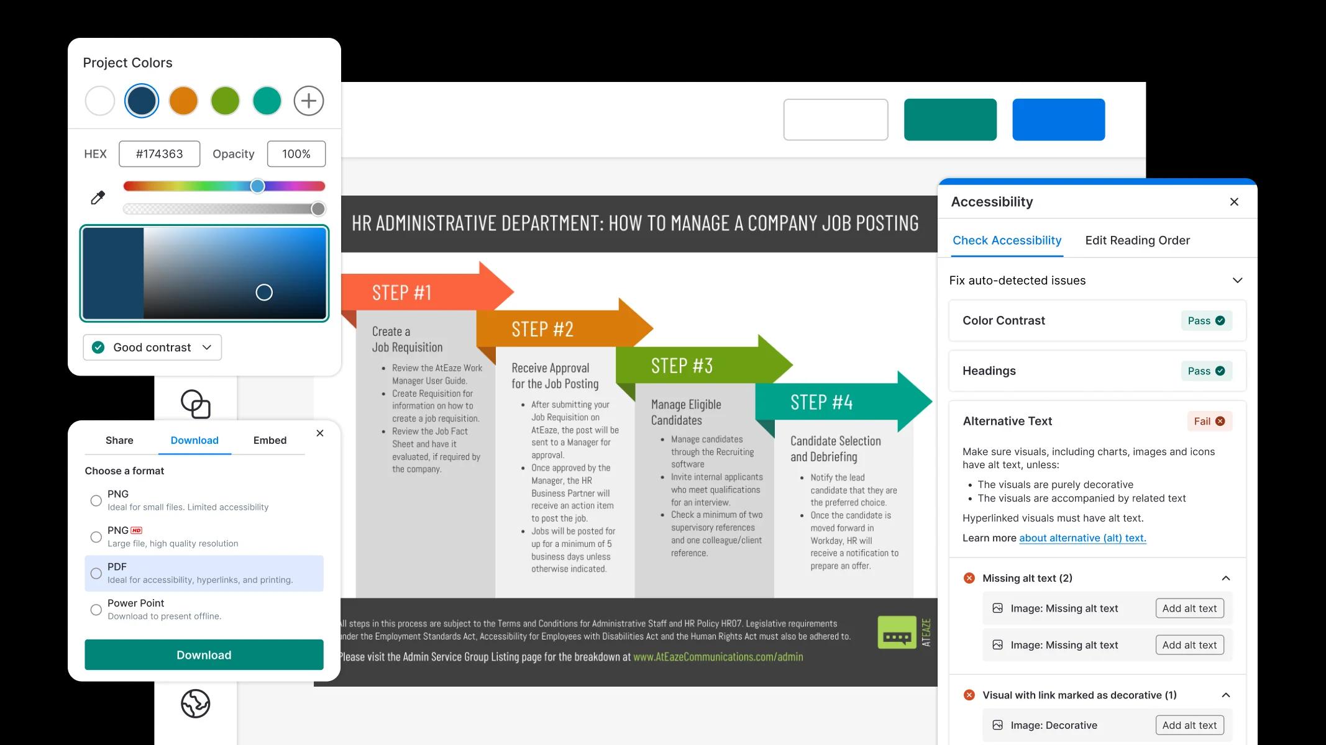Click the plus icon to add new project color
The width and height of the screenshot is (1326, 745).
309,100
